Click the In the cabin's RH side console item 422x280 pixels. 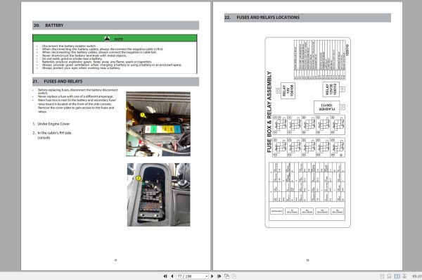(52, 135)
